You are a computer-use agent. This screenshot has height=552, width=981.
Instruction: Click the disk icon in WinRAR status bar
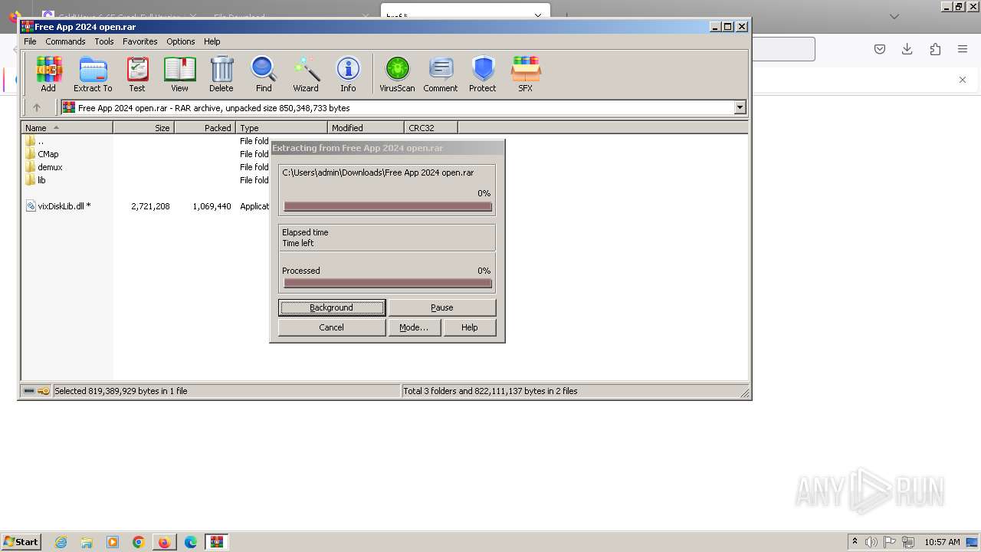pos(29,391)
